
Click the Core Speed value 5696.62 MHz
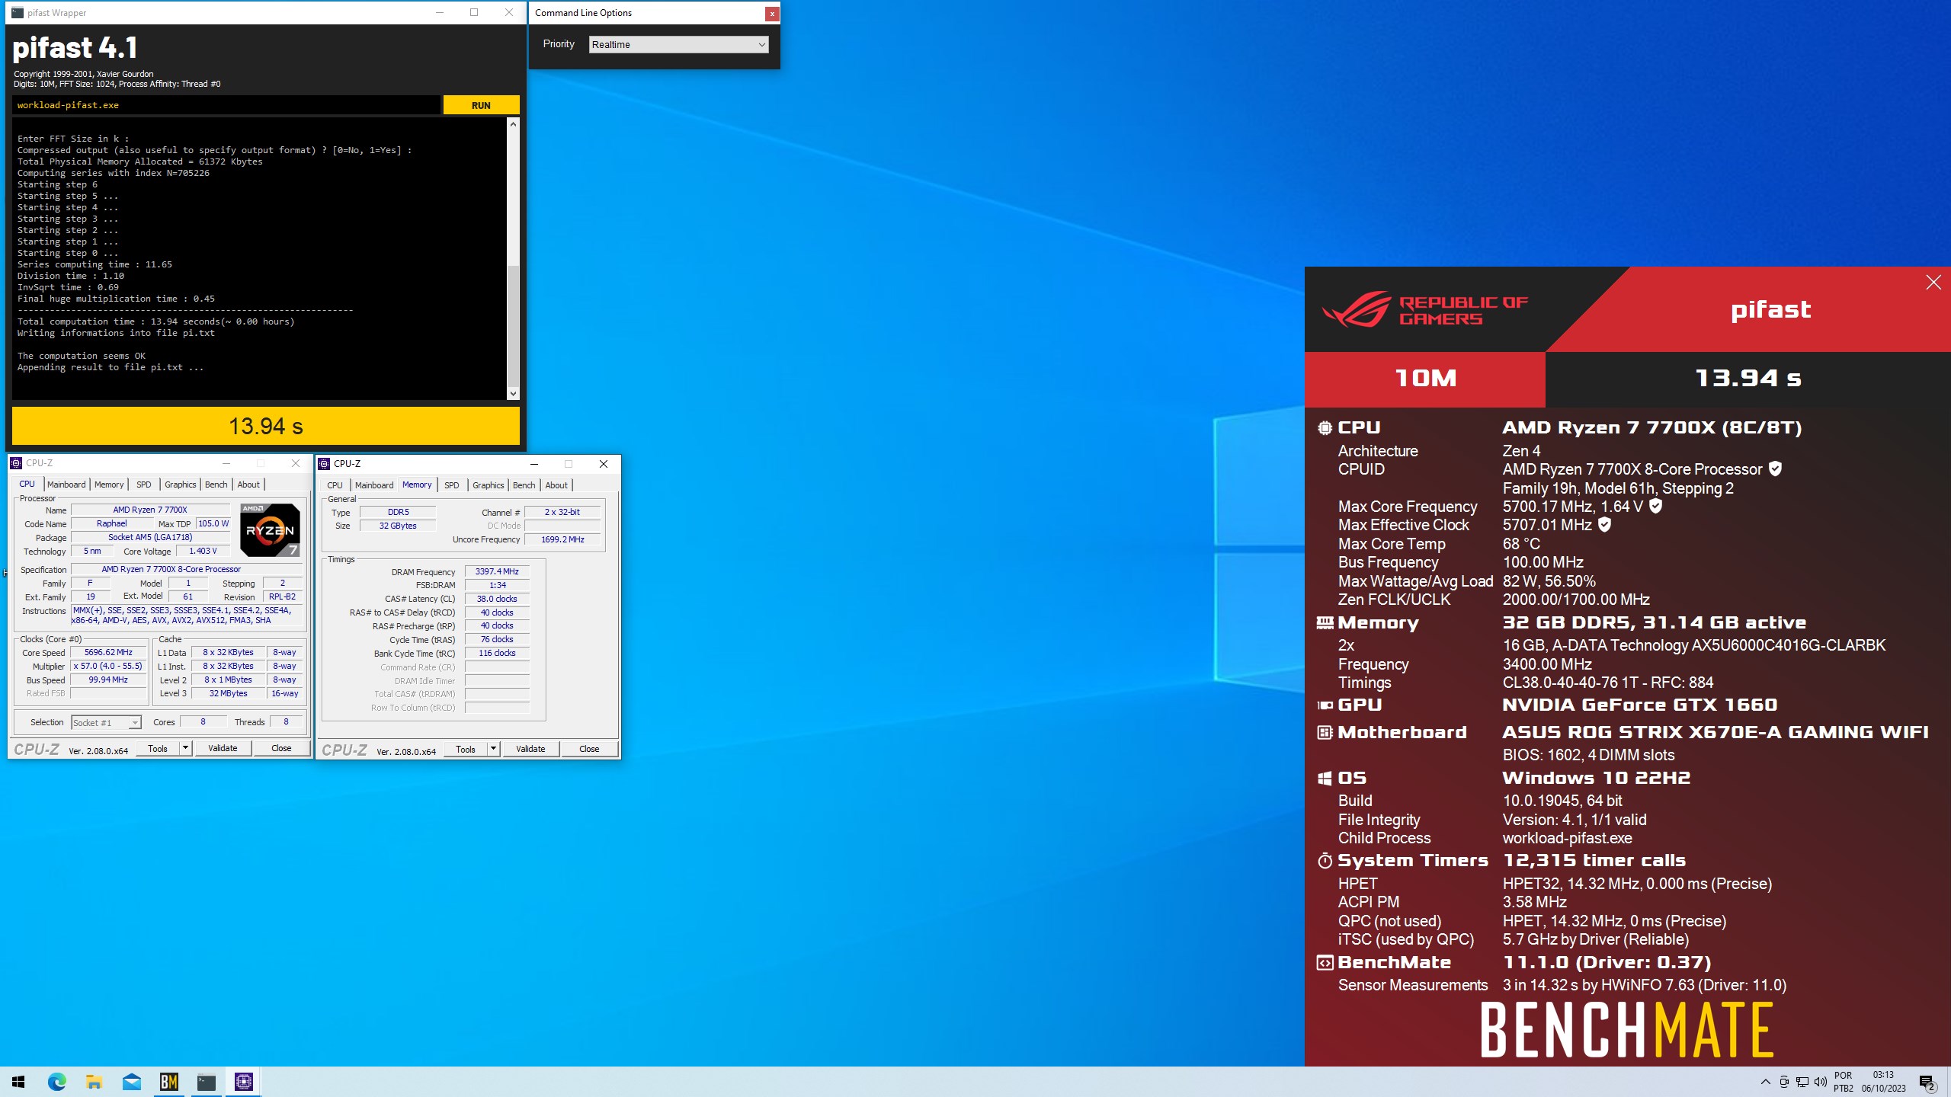[x=108, y=653]
